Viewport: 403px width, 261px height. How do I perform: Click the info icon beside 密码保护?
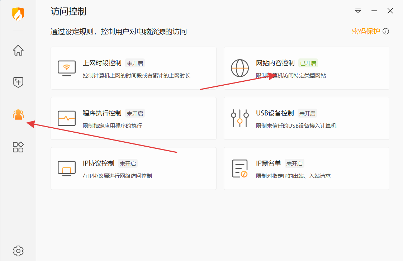(386, 31)
